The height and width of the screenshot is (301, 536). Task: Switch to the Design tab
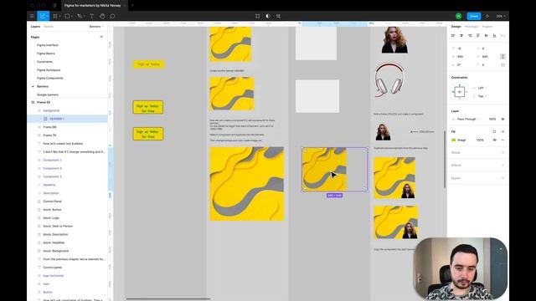[456, 27]
